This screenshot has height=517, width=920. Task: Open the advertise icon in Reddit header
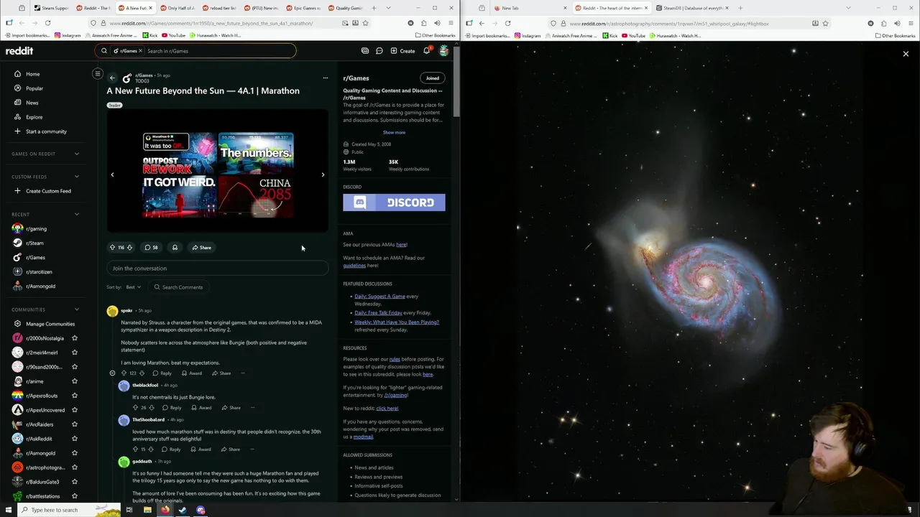click(x=365, y=51)
